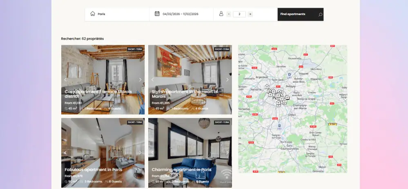This screenshot has height=189, width=408.
Task: Open Fabulous apartment in Paris listing
Action: pos(94,169)
